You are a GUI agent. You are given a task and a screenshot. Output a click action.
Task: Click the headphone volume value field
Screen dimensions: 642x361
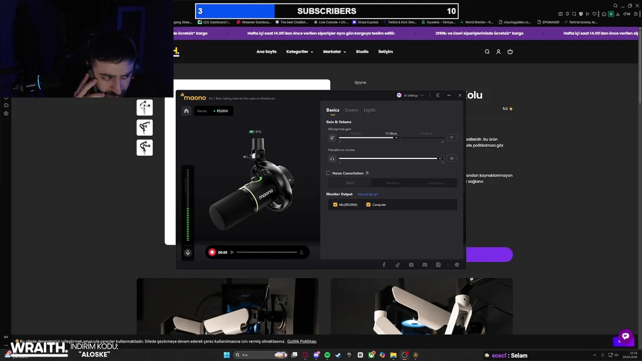[451, 158]
